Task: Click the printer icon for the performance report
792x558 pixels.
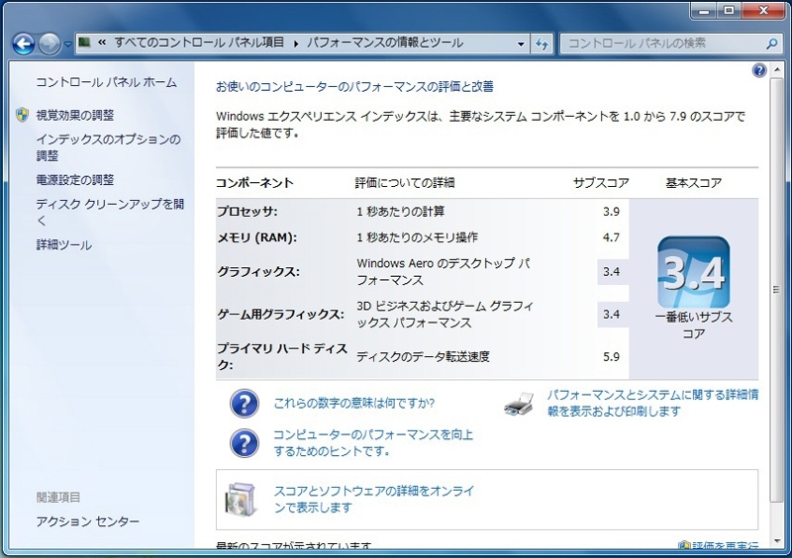Action: [x=521, y=404]
